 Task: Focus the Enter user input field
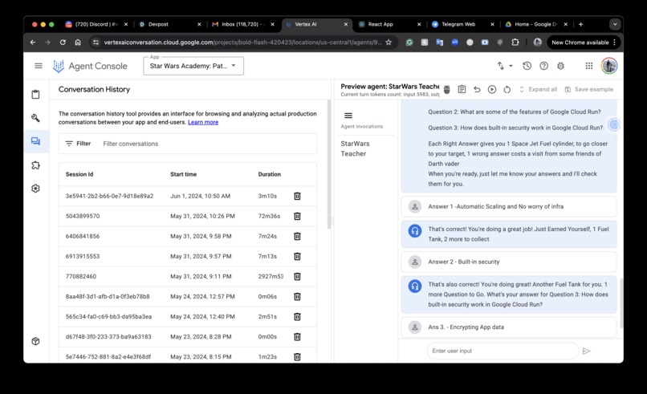[503, 351]
